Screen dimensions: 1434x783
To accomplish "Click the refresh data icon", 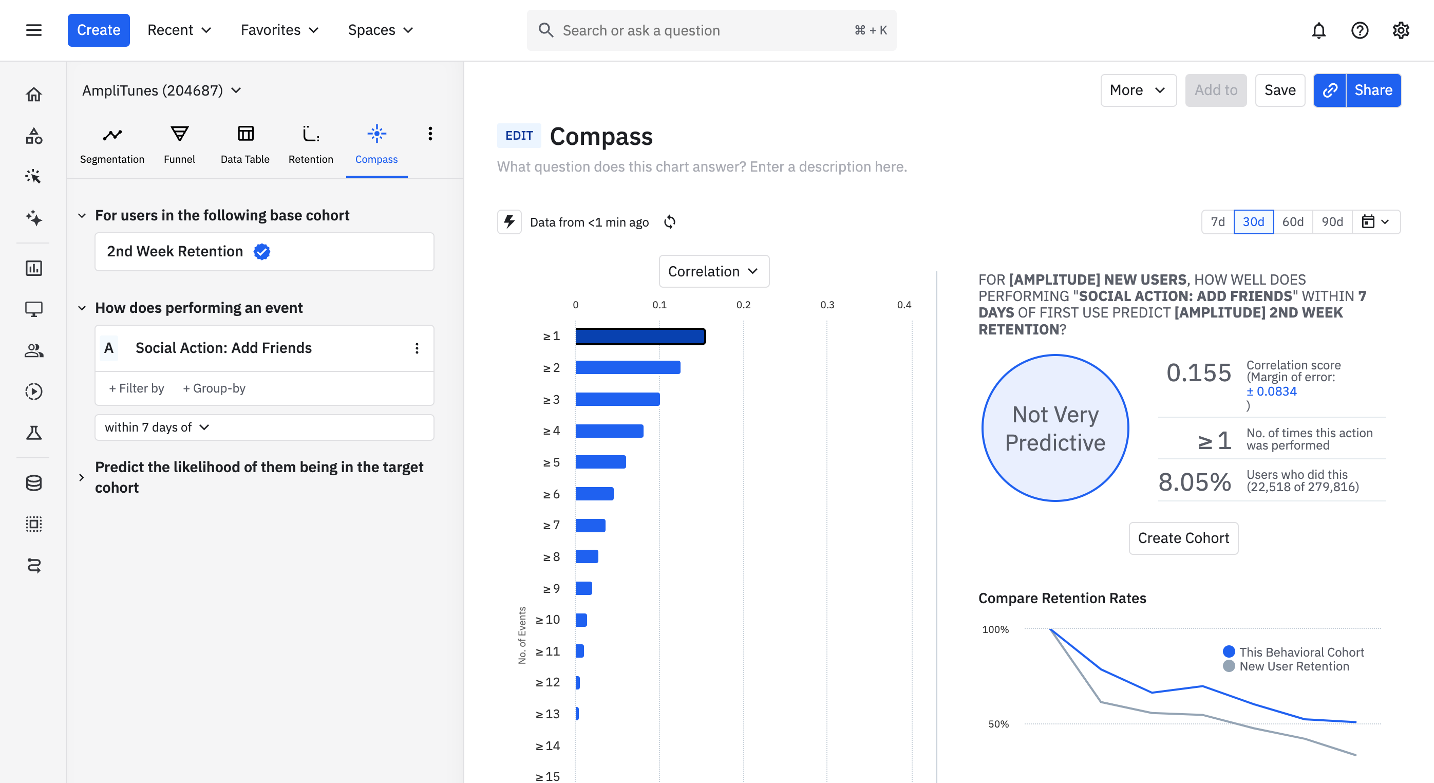I will (670, 222).
